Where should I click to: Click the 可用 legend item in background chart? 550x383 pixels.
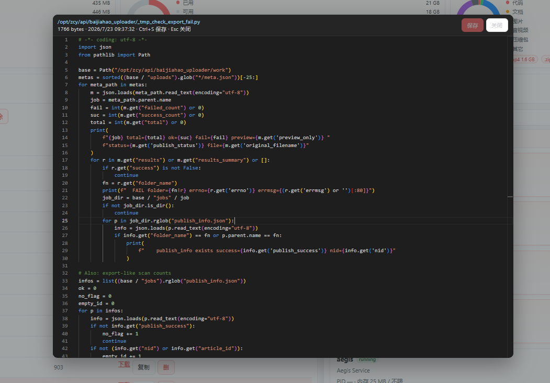click(x=185, y=12)
